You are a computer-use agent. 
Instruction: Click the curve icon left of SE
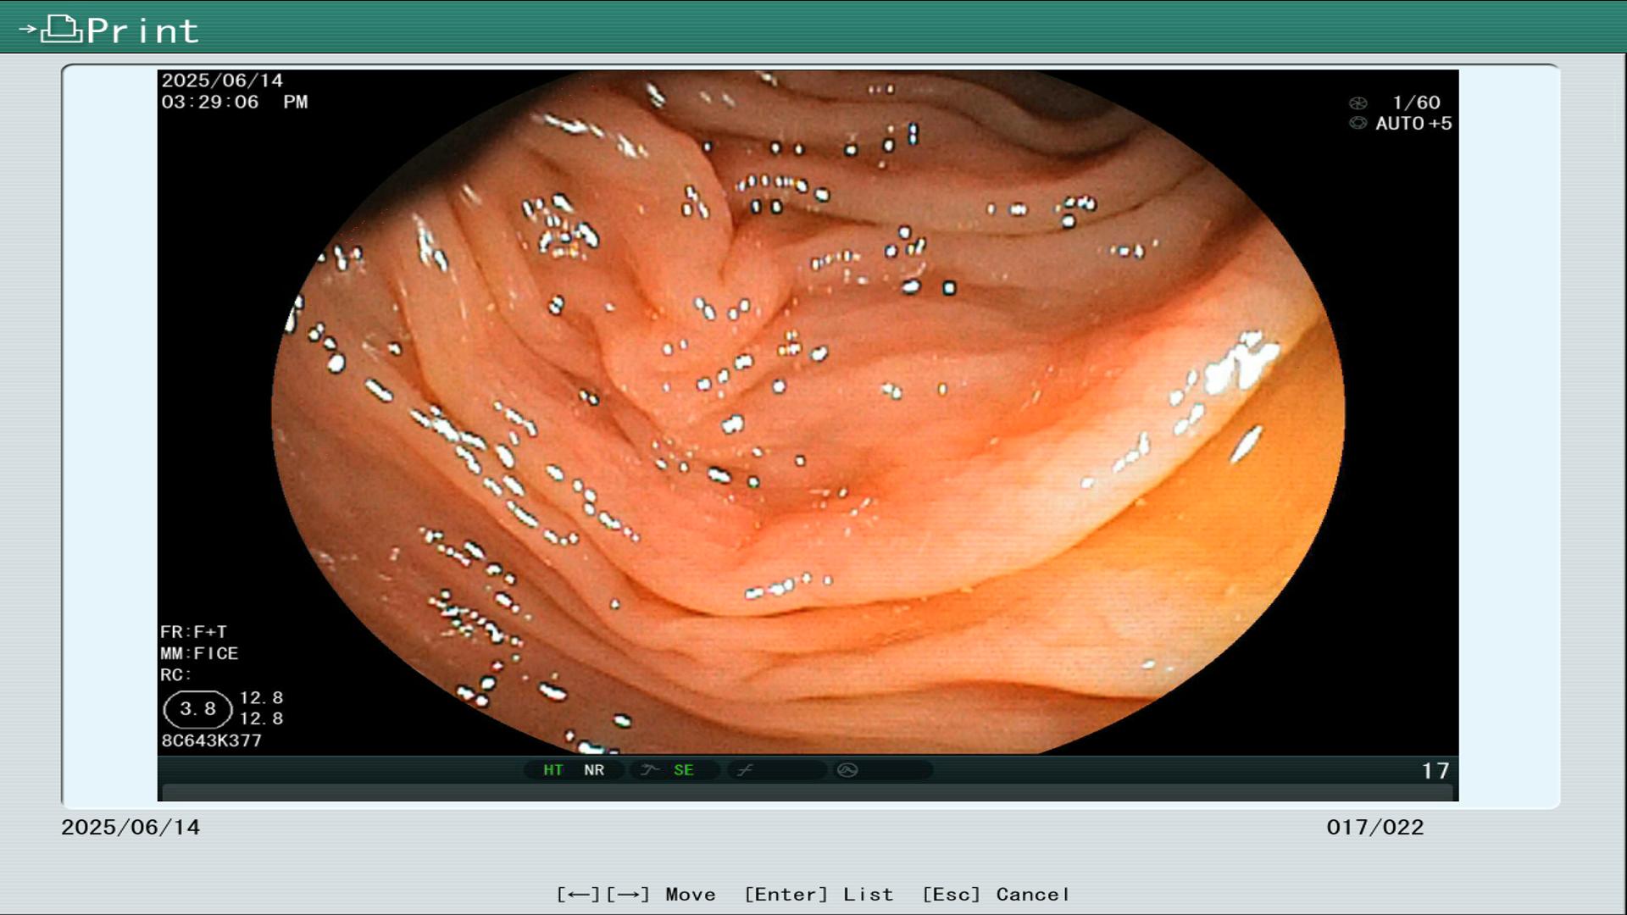[x=650, y=770]
